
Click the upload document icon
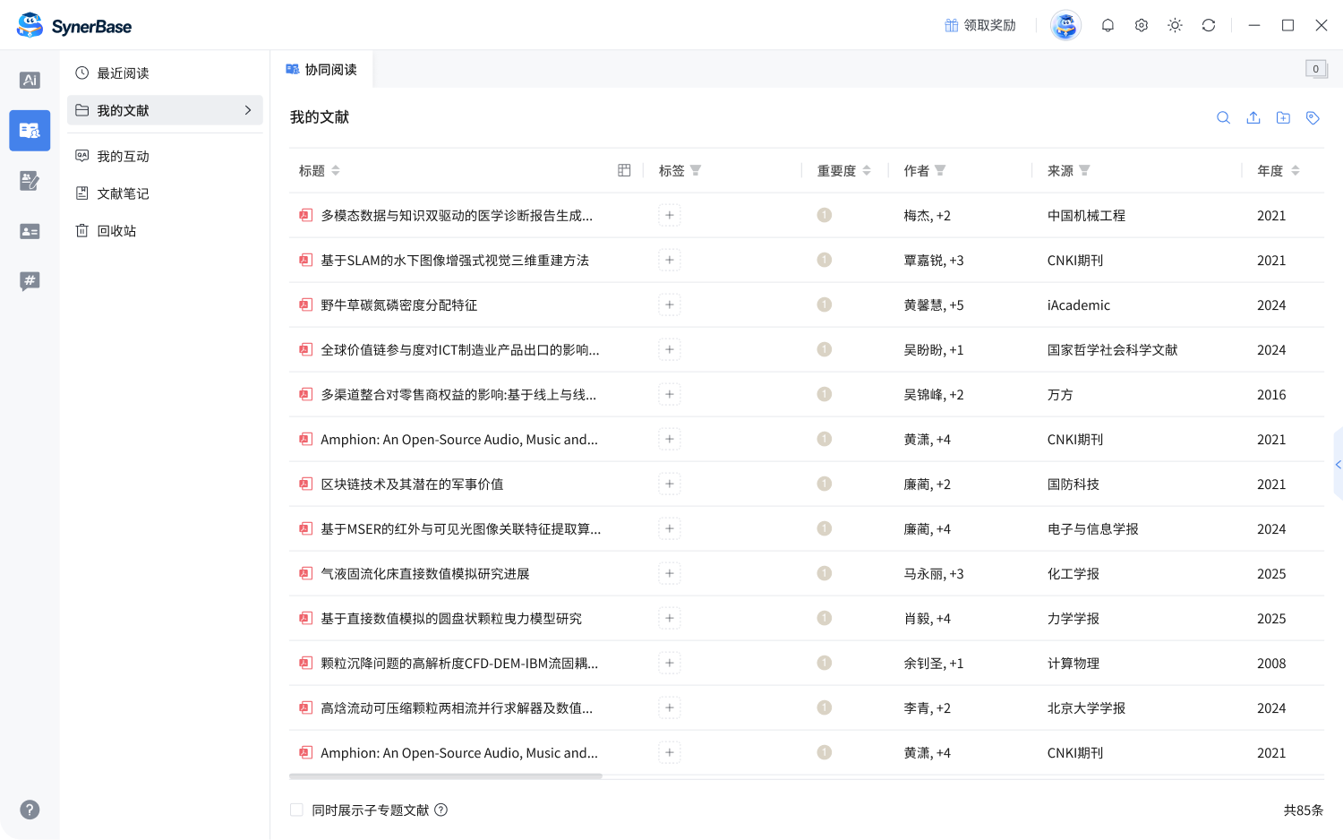(1253, 117)
